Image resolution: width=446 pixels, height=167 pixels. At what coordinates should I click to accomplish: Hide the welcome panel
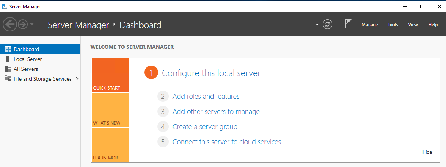pyautogui.click(x=427, y=152)
